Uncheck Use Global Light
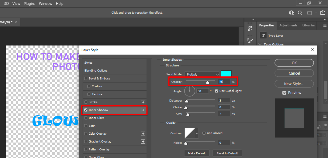328x158 pixels. (x=216, y=91)
